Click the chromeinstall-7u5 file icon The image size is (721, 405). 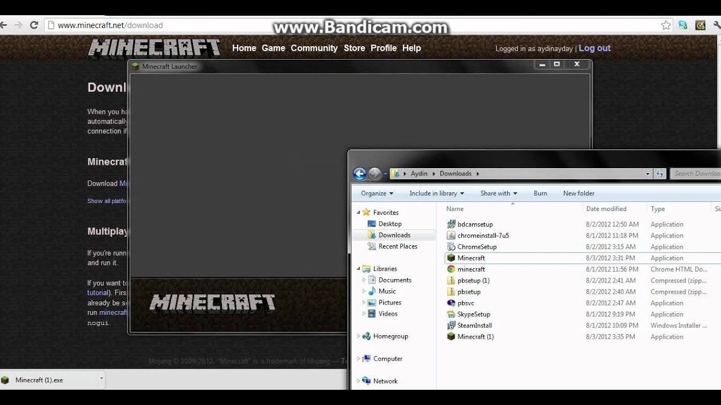(x=451, y=236)
